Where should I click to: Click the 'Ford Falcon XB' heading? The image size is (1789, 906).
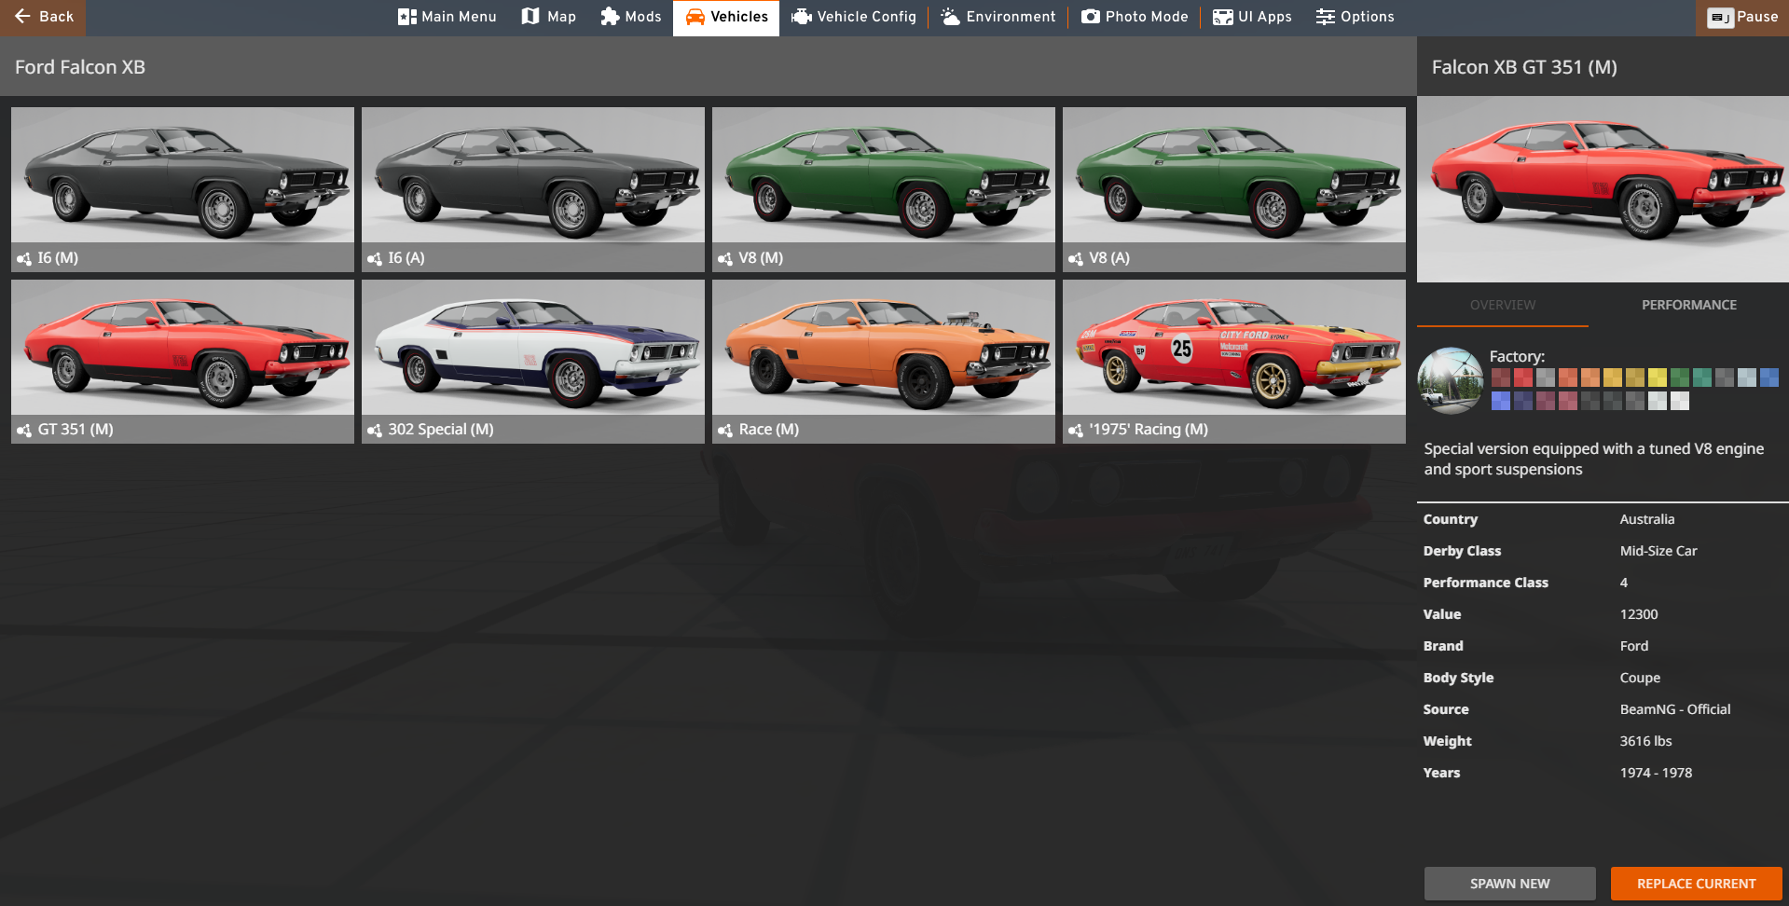[x=80, y=67]
